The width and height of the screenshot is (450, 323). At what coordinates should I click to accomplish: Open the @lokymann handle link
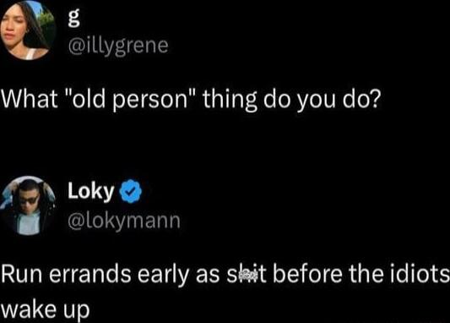[x=124, y=222]
